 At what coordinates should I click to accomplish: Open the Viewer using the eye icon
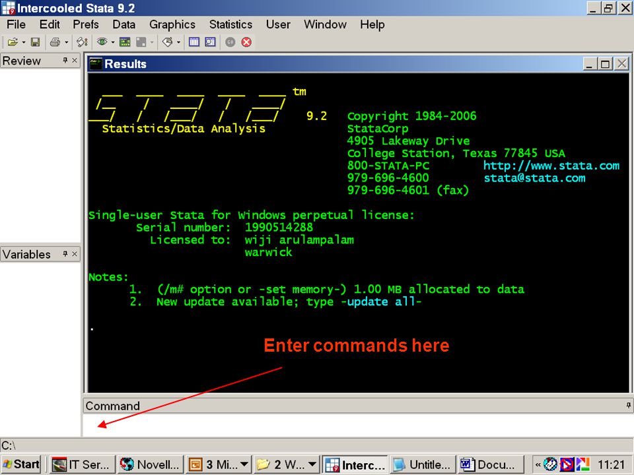[x=102, y=42]
